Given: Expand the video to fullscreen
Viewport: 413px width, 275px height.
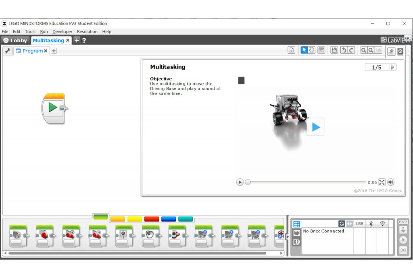Looking at the screenshot, I should tap(382, 182).
